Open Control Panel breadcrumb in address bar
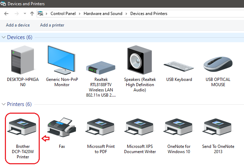 click(63, 14)
